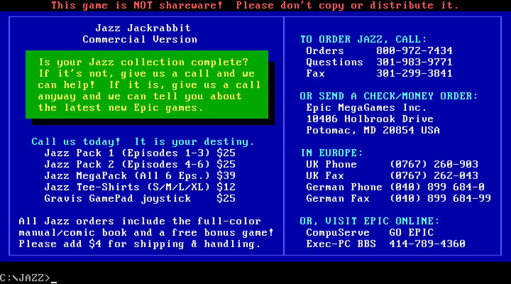Click 'All Jazz orders include the full-color' line
The image size is (511, 284).
click(x=140, y=221)
